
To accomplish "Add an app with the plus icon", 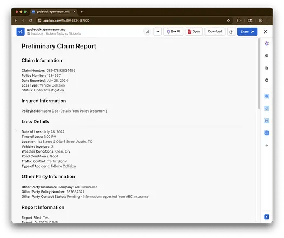I will (267, 145).
